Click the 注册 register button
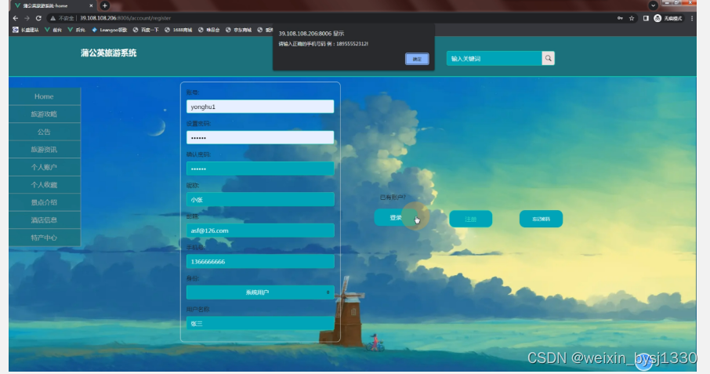This screenshot has height=374, width=710. (x=470, y=219)
